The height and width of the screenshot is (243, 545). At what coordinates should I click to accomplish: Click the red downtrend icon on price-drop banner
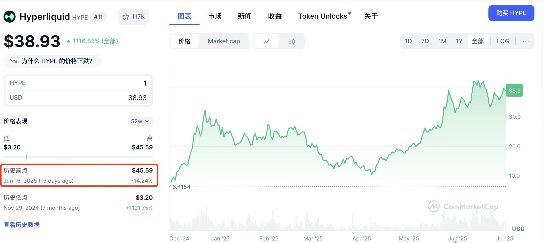point(13,61)
